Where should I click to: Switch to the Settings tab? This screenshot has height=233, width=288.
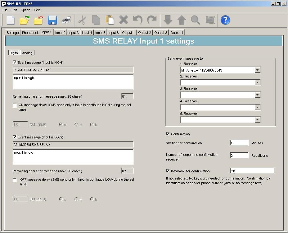coord(12,33)
